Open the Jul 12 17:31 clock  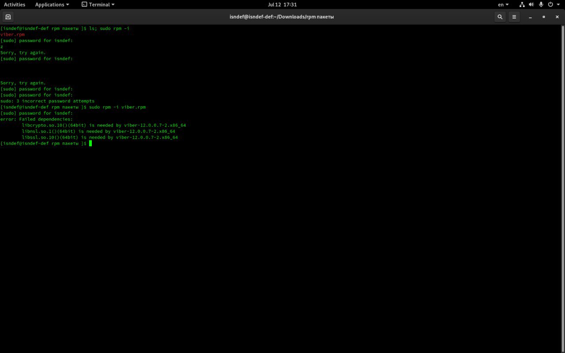click(282, 4)
